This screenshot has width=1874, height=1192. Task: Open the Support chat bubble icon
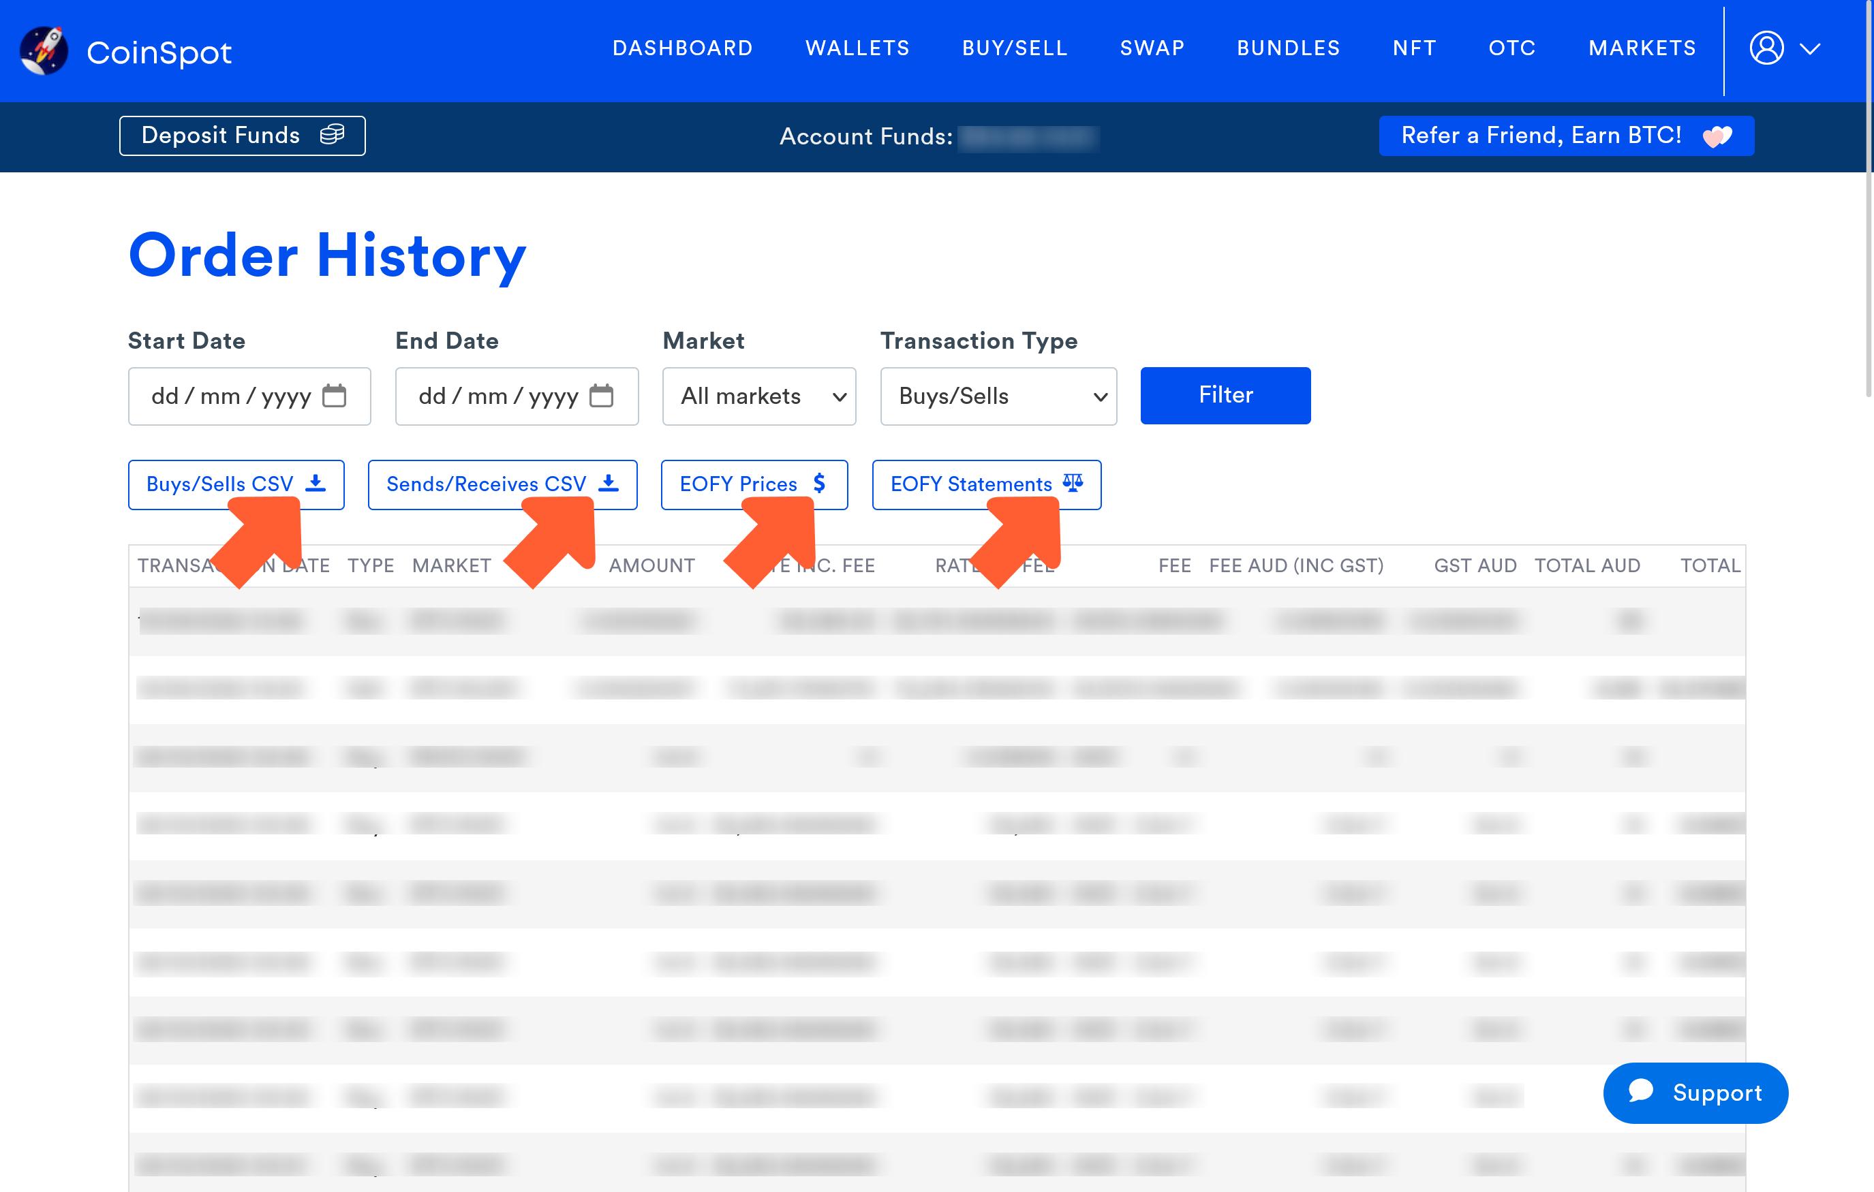point(1642,1093)
